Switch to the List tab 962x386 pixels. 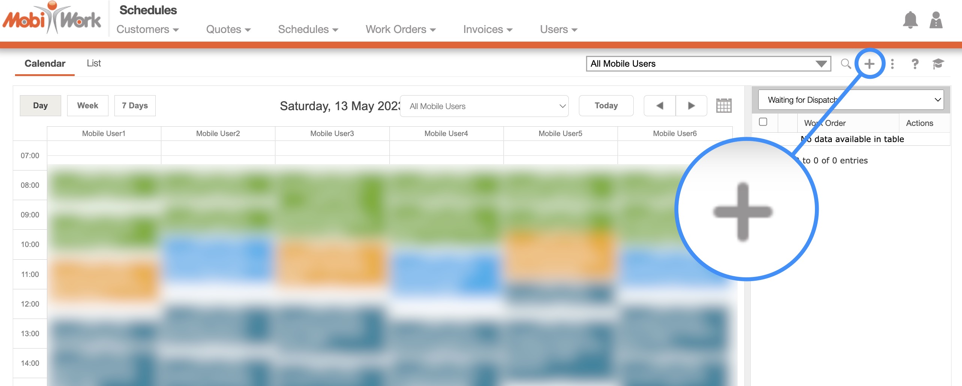click(94, 63)
